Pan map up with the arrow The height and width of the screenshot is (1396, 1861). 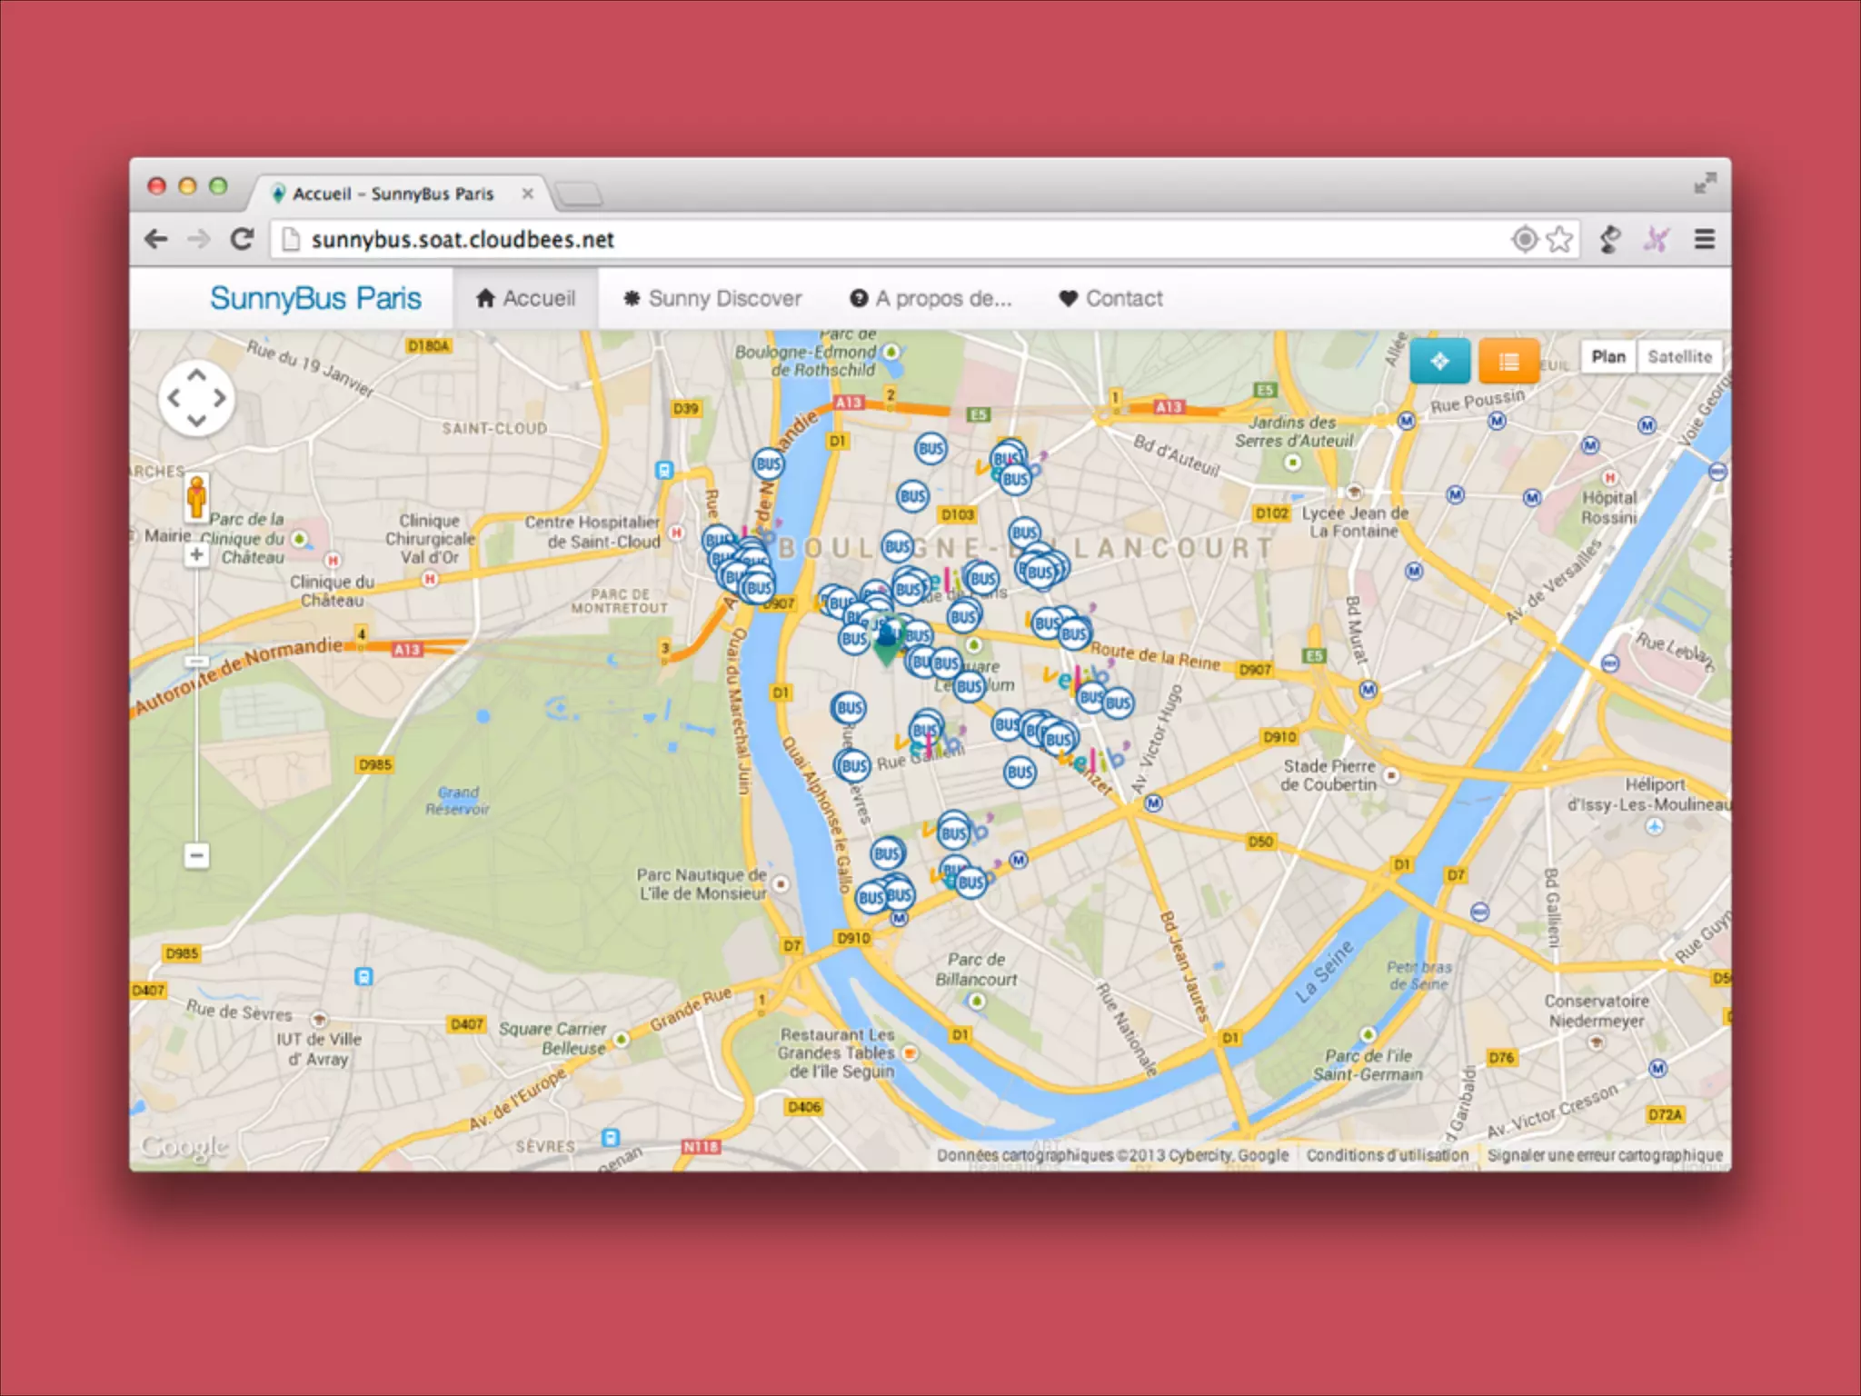tap(196, 374)
